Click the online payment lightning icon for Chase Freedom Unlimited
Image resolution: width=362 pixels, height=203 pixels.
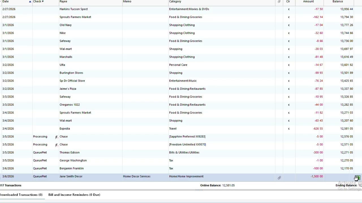(56, 145)
